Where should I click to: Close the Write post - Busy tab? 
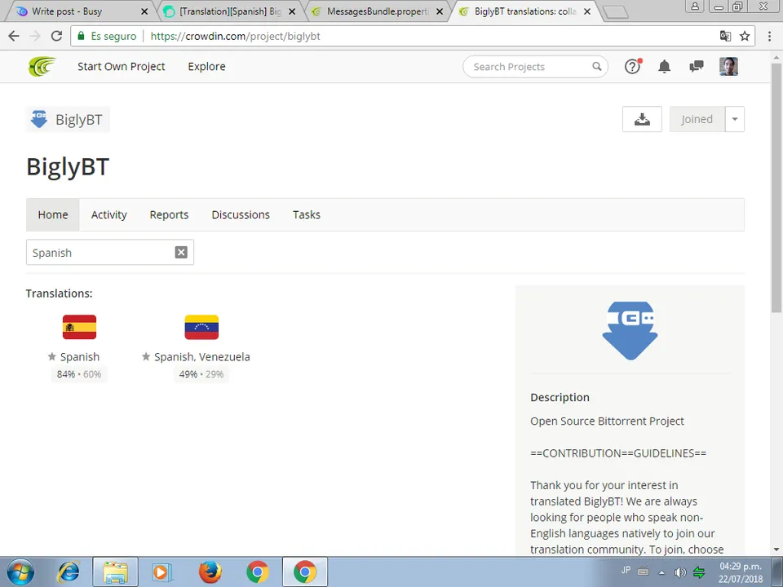(x=144, y=11)
